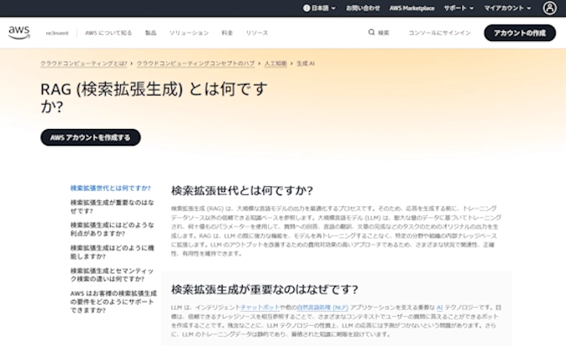Click the AWS logo

tap(19, 33)
